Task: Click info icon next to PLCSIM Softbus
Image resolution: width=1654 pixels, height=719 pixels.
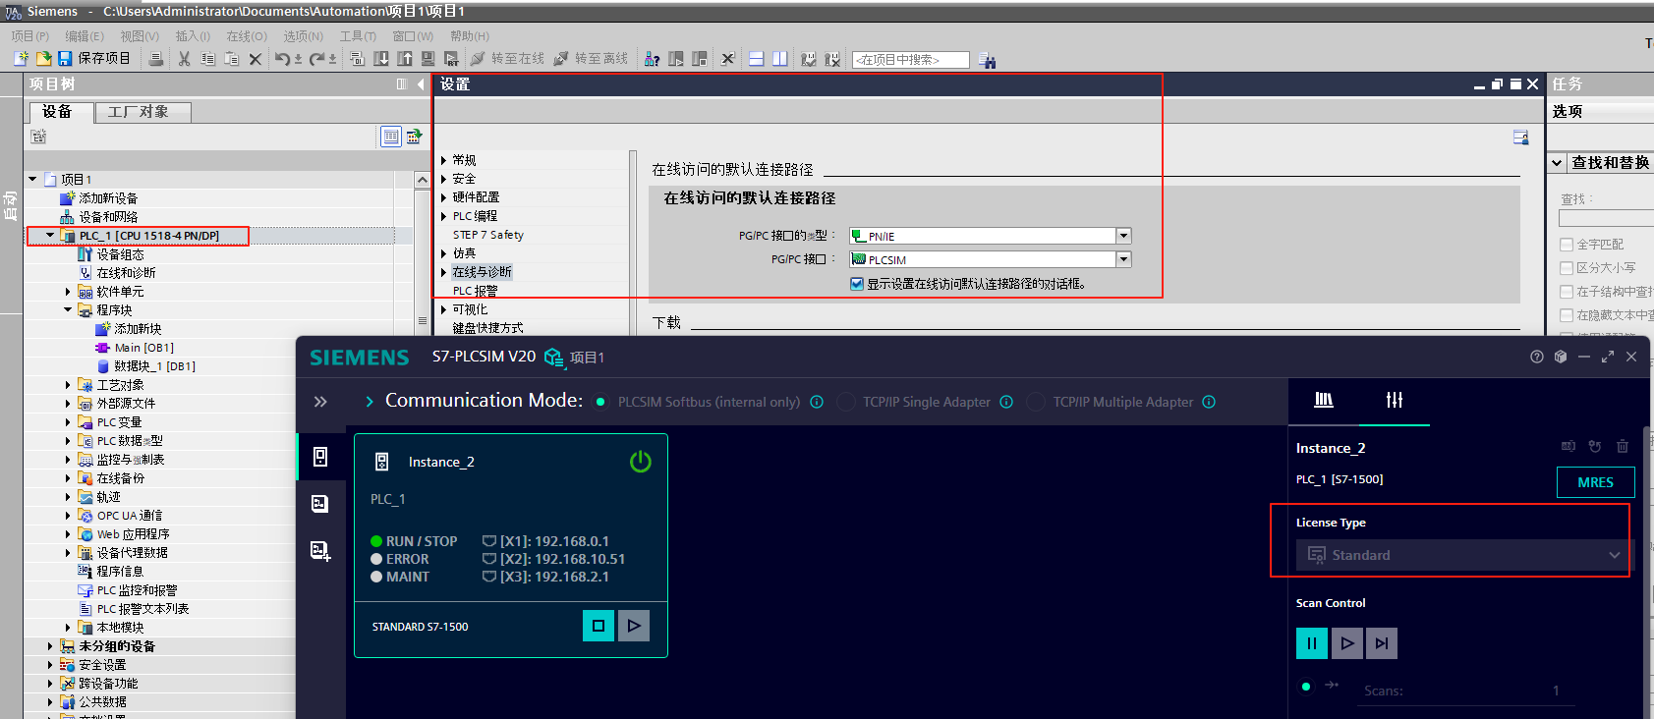Action: click(x=817, y=402)
